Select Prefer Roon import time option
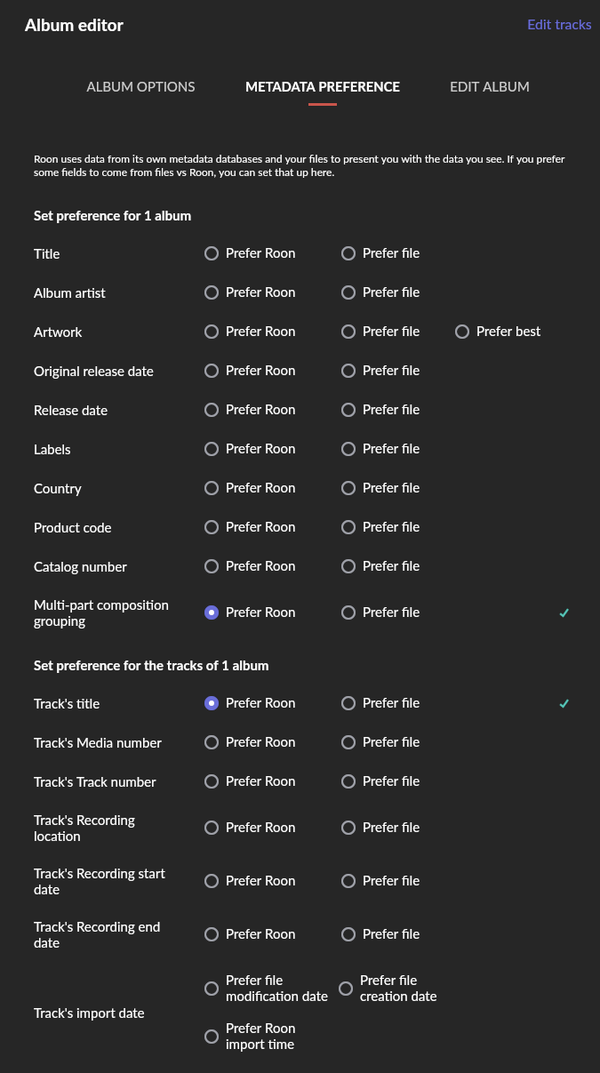 tap(212, 1037)
